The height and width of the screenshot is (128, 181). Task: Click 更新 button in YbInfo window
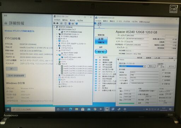(151, 66)
